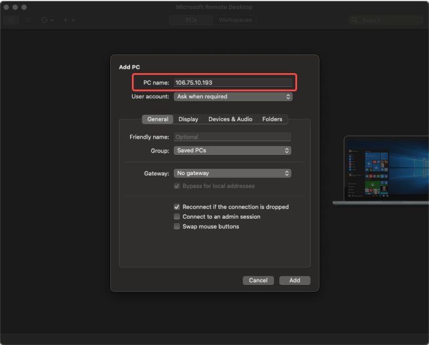
Task: Click the red close window button
Action: point(6,7)
